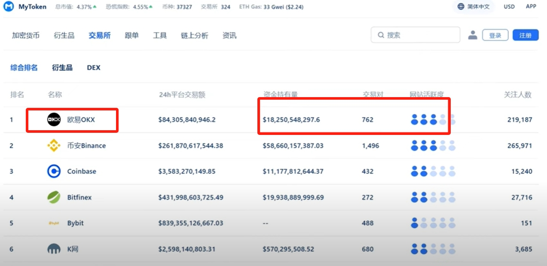Click the Bitfinex leaf logo
Screen dimensions: 547x266
click(54, 197)
